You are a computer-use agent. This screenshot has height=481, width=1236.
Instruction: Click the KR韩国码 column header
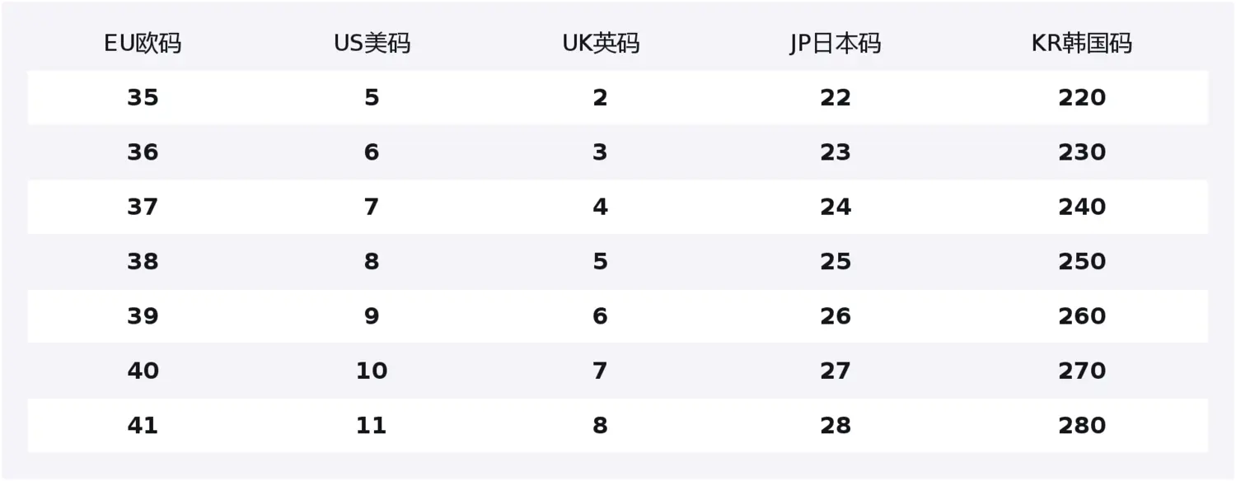(x=1081, y=44)
